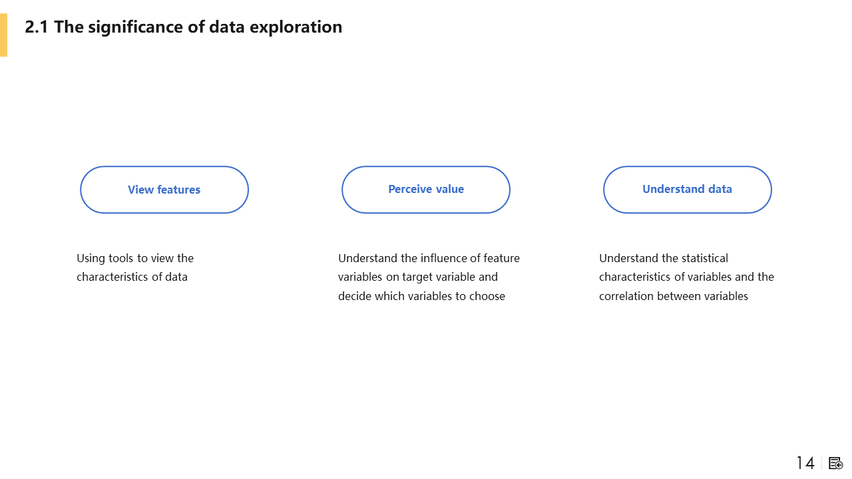Click the View features pill button
852x479 pixels.
click(164, 190)
